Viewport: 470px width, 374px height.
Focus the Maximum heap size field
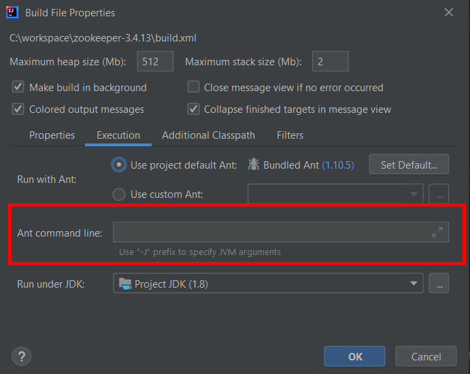point(155,61)
